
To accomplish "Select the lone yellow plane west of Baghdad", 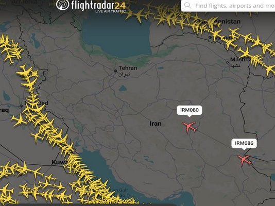I will click(19, 120).
